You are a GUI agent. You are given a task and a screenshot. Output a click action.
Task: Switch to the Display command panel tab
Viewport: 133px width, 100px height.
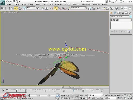point(126,13)
